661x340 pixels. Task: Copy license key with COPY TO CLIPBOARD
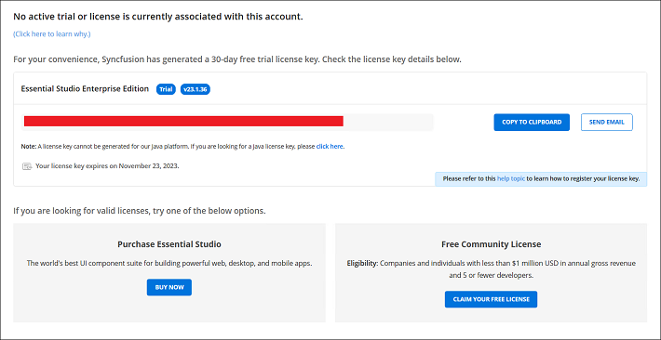tap(532, 122)
